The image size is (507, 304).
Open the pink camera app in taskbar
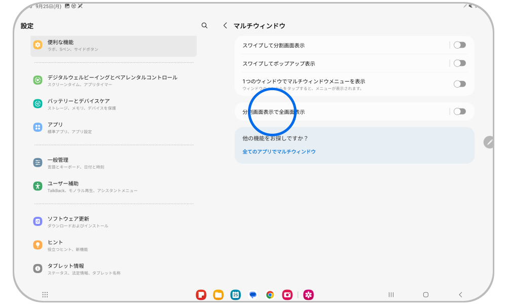click(287, 295)
